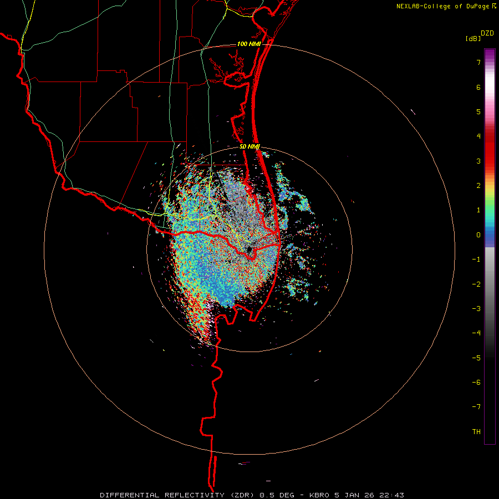Click the 22:43 timestamp in caption
Screen dimensions: 499x499
(x=393, y=495)
